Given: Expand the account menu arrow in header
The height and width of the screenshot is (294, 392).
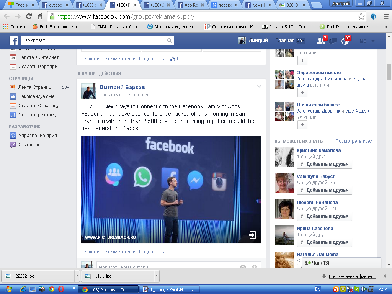Looking at the screenshot, I should (373, 41).
